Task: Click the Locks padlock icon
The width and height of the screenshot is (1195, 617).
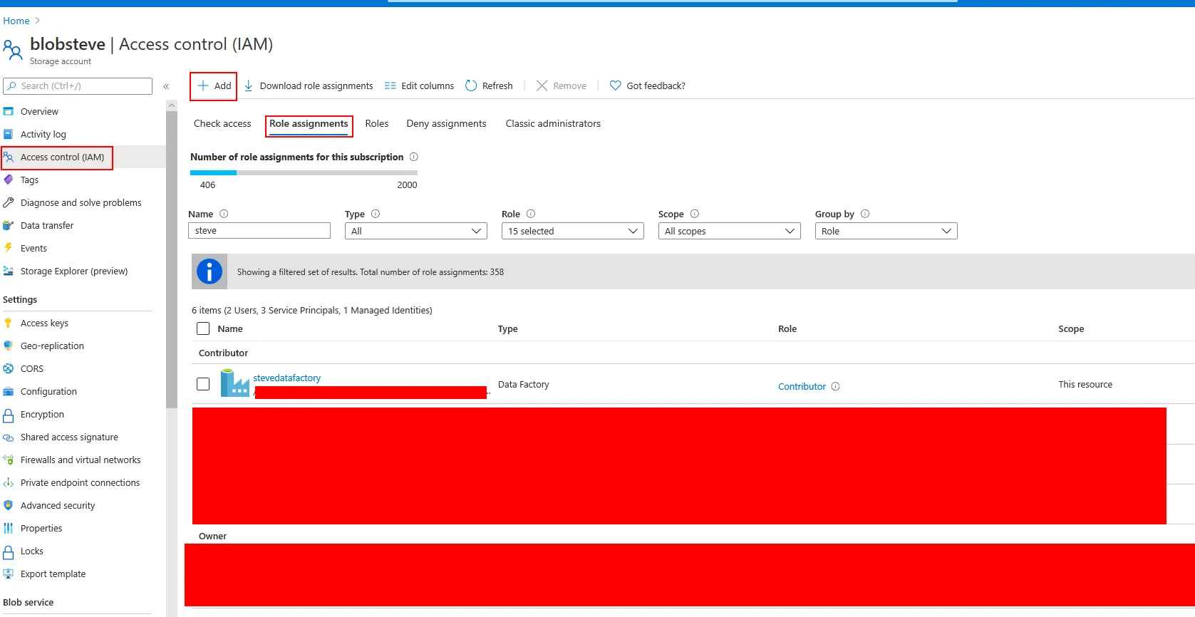Action: coord(9,551)
